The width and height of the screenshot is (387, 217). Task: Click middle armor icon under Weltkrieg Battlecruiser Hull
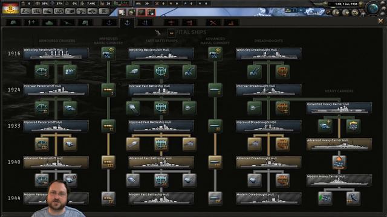[161, 72]
